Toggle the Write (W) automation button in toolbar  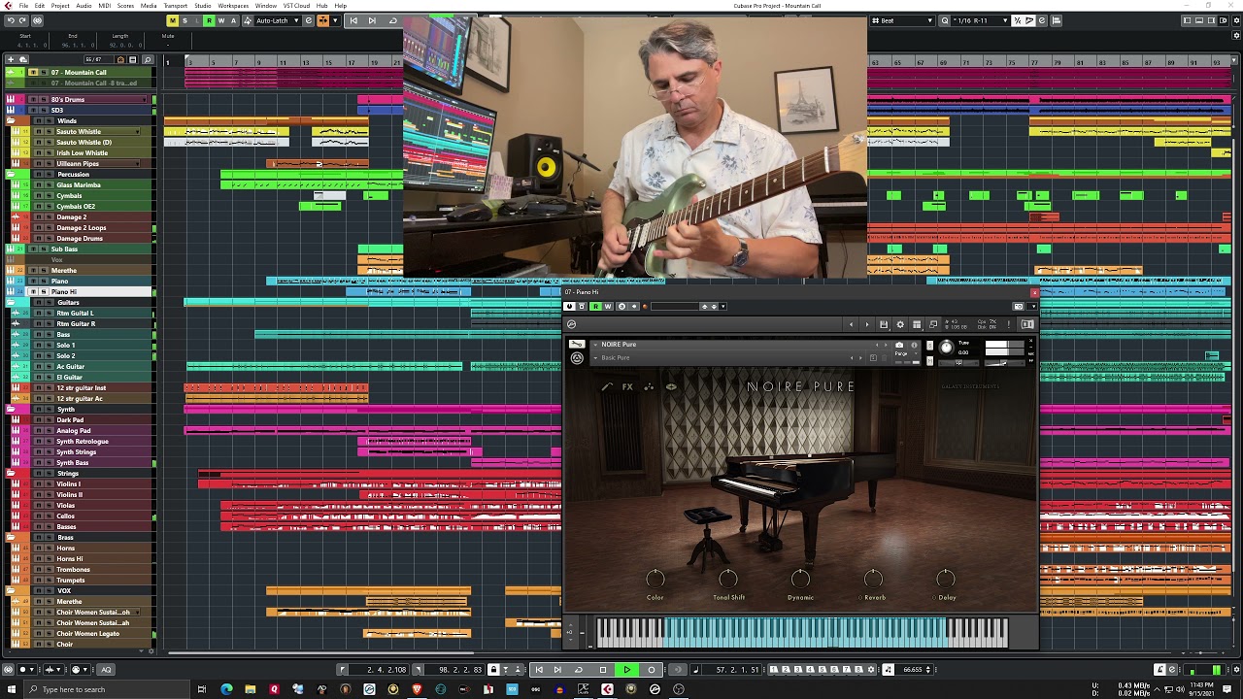[x=221, y=20]
